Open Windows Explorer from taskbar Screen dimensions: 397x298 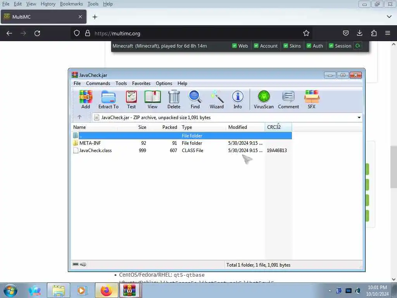coord(58,291)
